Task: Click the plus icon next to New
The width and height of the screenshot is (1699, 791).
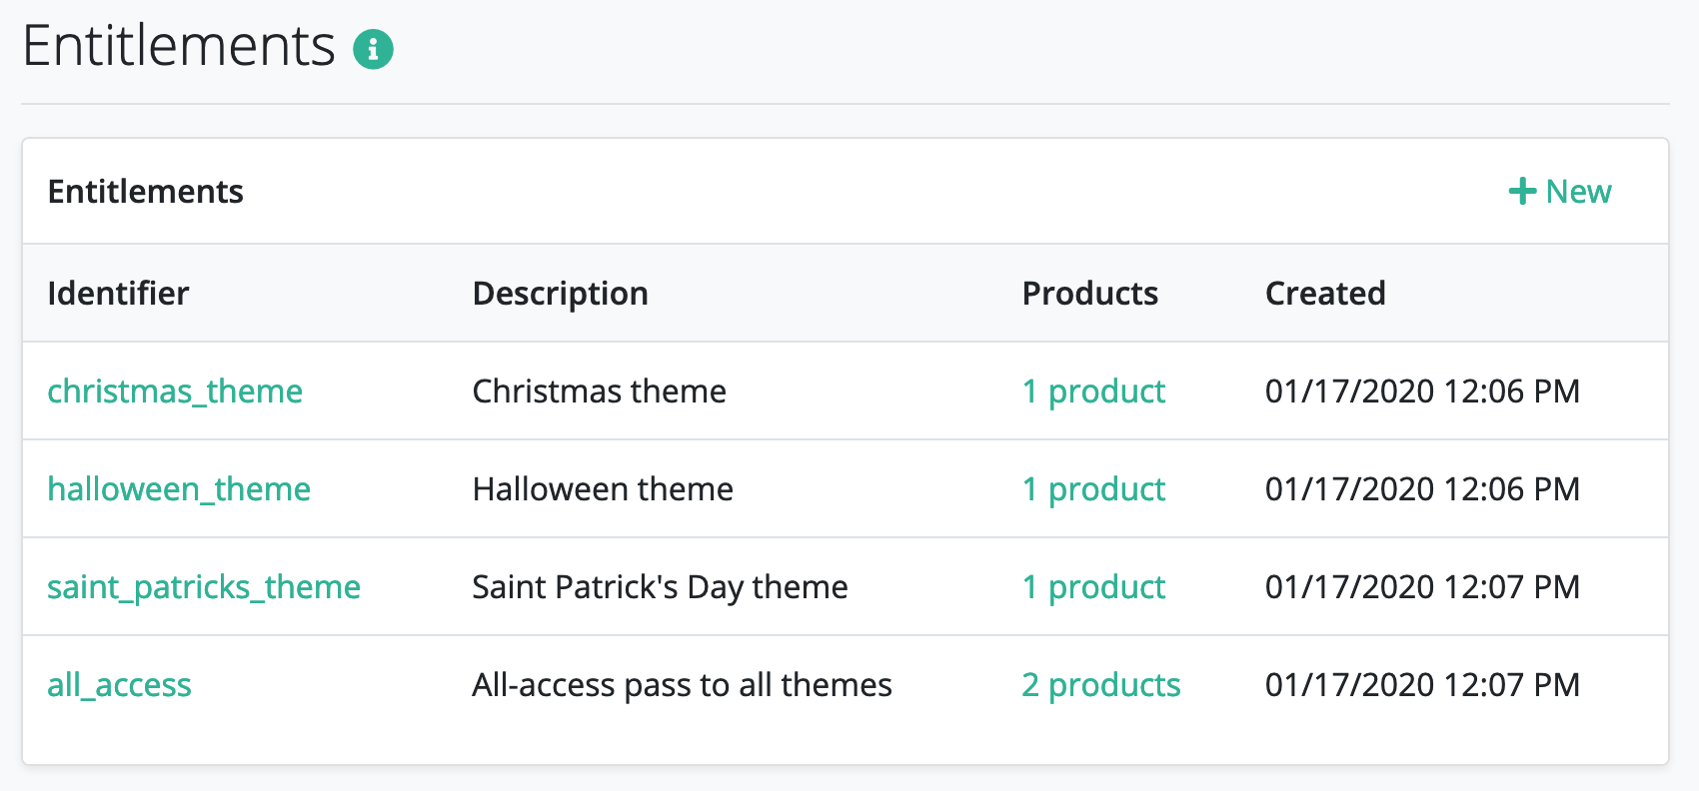Action: [x=1522, y=191]
